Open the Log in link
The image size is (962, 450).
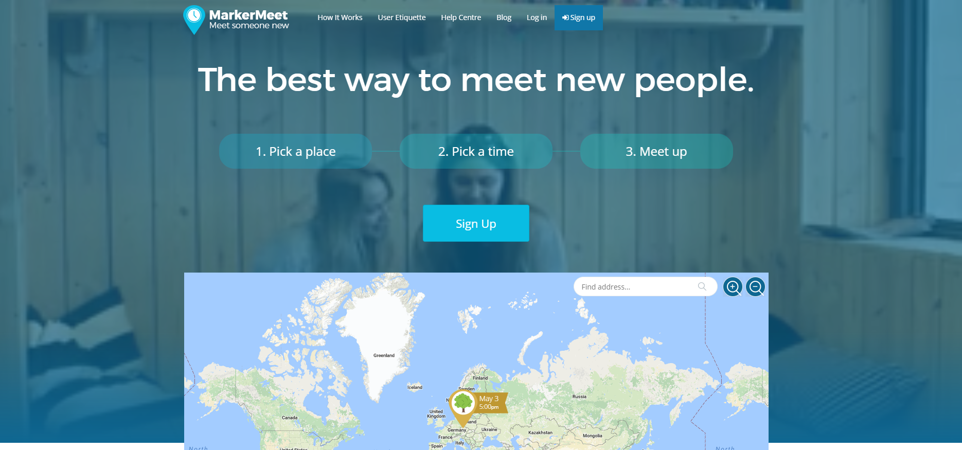pos(537,17)
